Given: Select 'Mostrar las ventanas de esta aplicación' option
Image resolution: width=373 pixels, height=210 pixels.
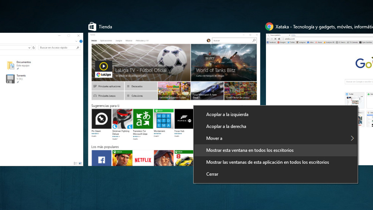Looking at the screenshot, I should pos(276,162).
